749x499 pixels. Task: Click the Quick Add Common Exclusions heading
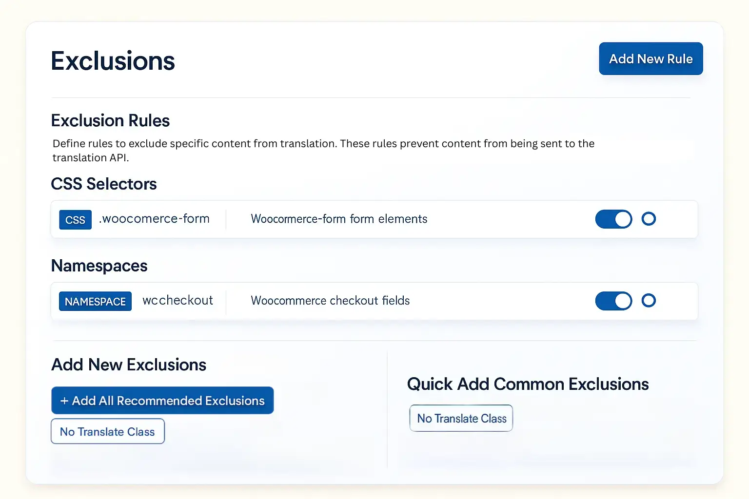tap(528, 384)
